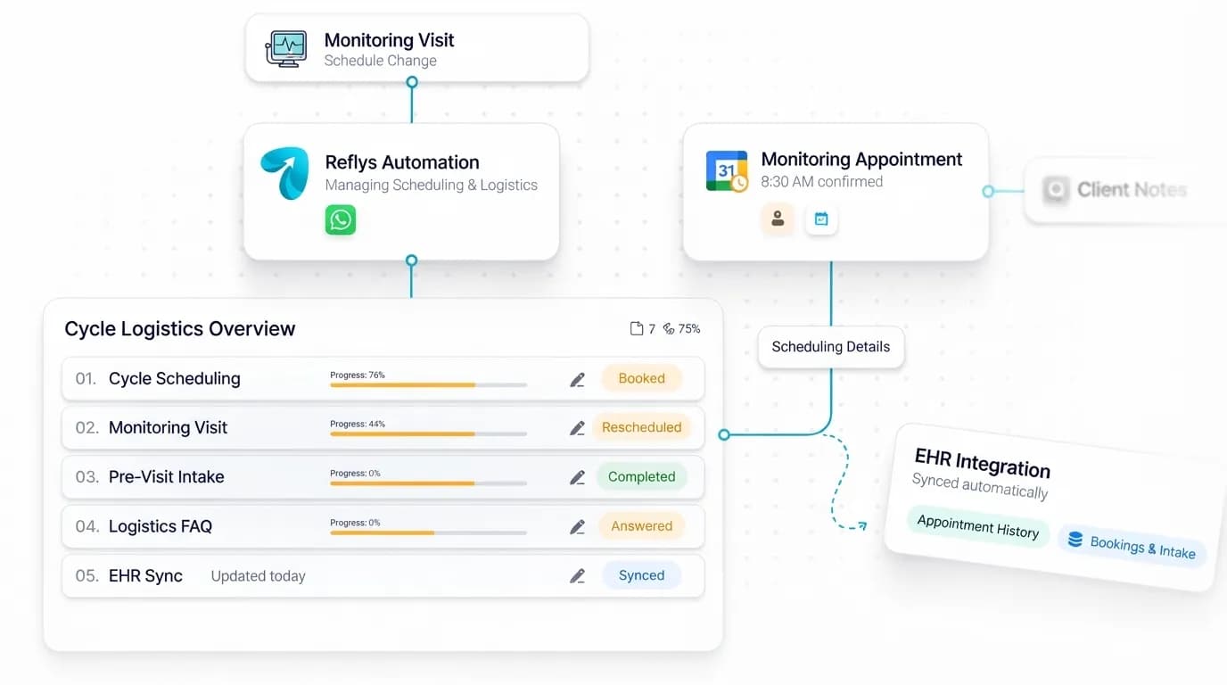Click the "Managing Scheduling & Logistics" subtitle
The width and height of the screenshot is (1227, 685).
click(x=432, y=186)
